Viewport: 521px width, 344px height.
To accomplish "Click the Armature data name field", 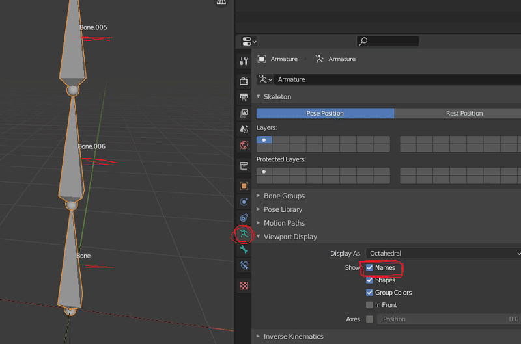I will point(397,79).
